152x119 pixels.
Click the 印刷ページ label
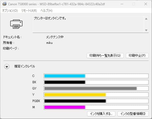11,49
